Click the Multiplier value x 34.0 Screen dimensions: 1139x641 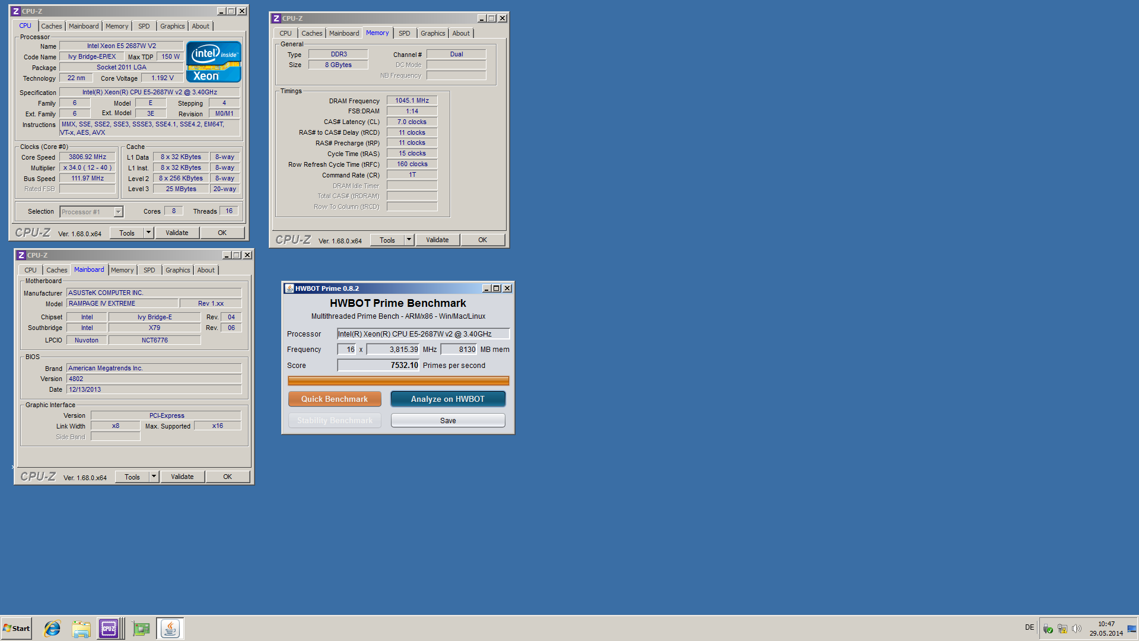click(x=87, y=168)
